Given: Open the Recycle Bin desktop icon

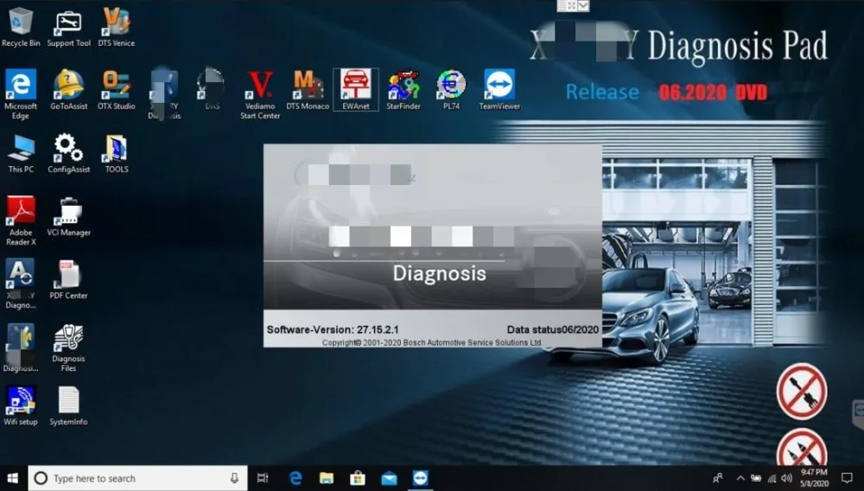Looking at the screenshot, I should point(21,27).
